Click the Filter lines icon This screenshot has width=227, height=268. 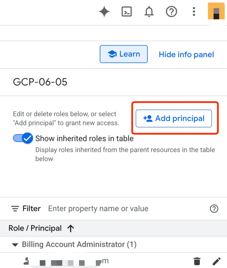15,209
